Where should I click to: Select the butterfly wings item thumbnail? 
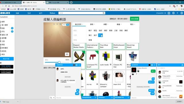pos(79,57)
